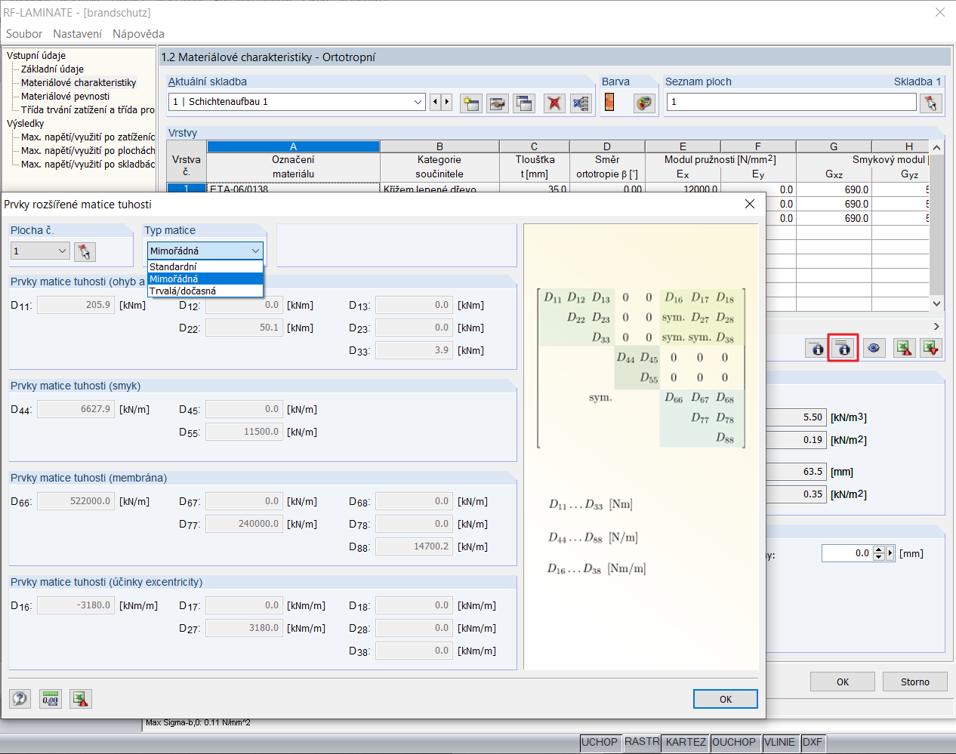956x754 pixels.
Task: Open the Nápověda menu
Action: pyautogui.click(x=138, y=34)
